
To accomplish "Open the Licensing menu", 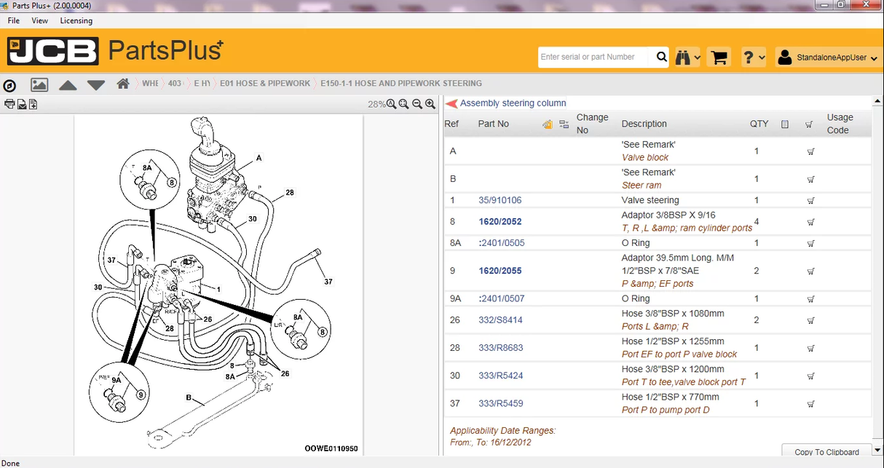I will (76, 21).
